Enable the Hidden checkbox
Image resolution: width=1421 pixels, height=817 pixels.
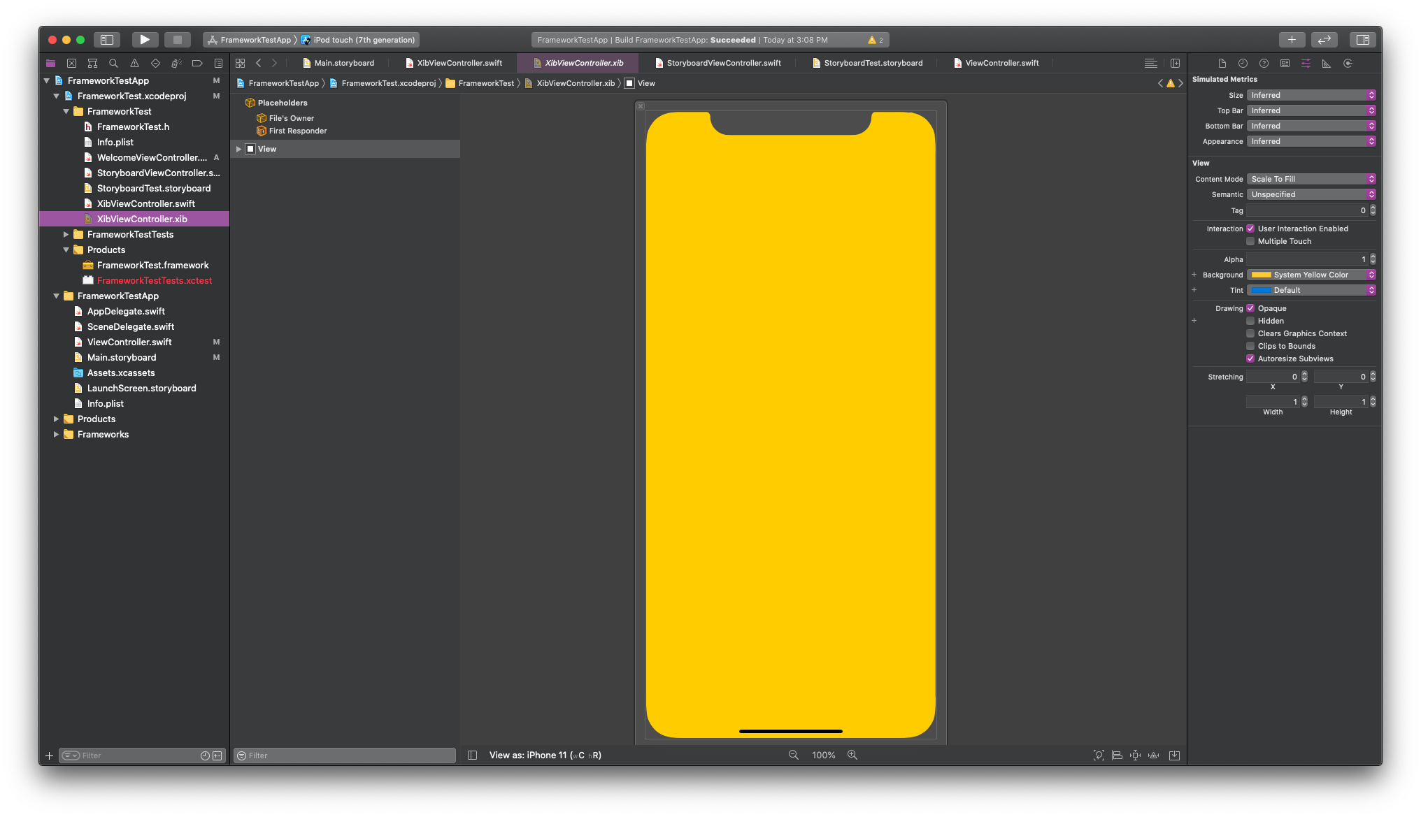click(1250, 321)
